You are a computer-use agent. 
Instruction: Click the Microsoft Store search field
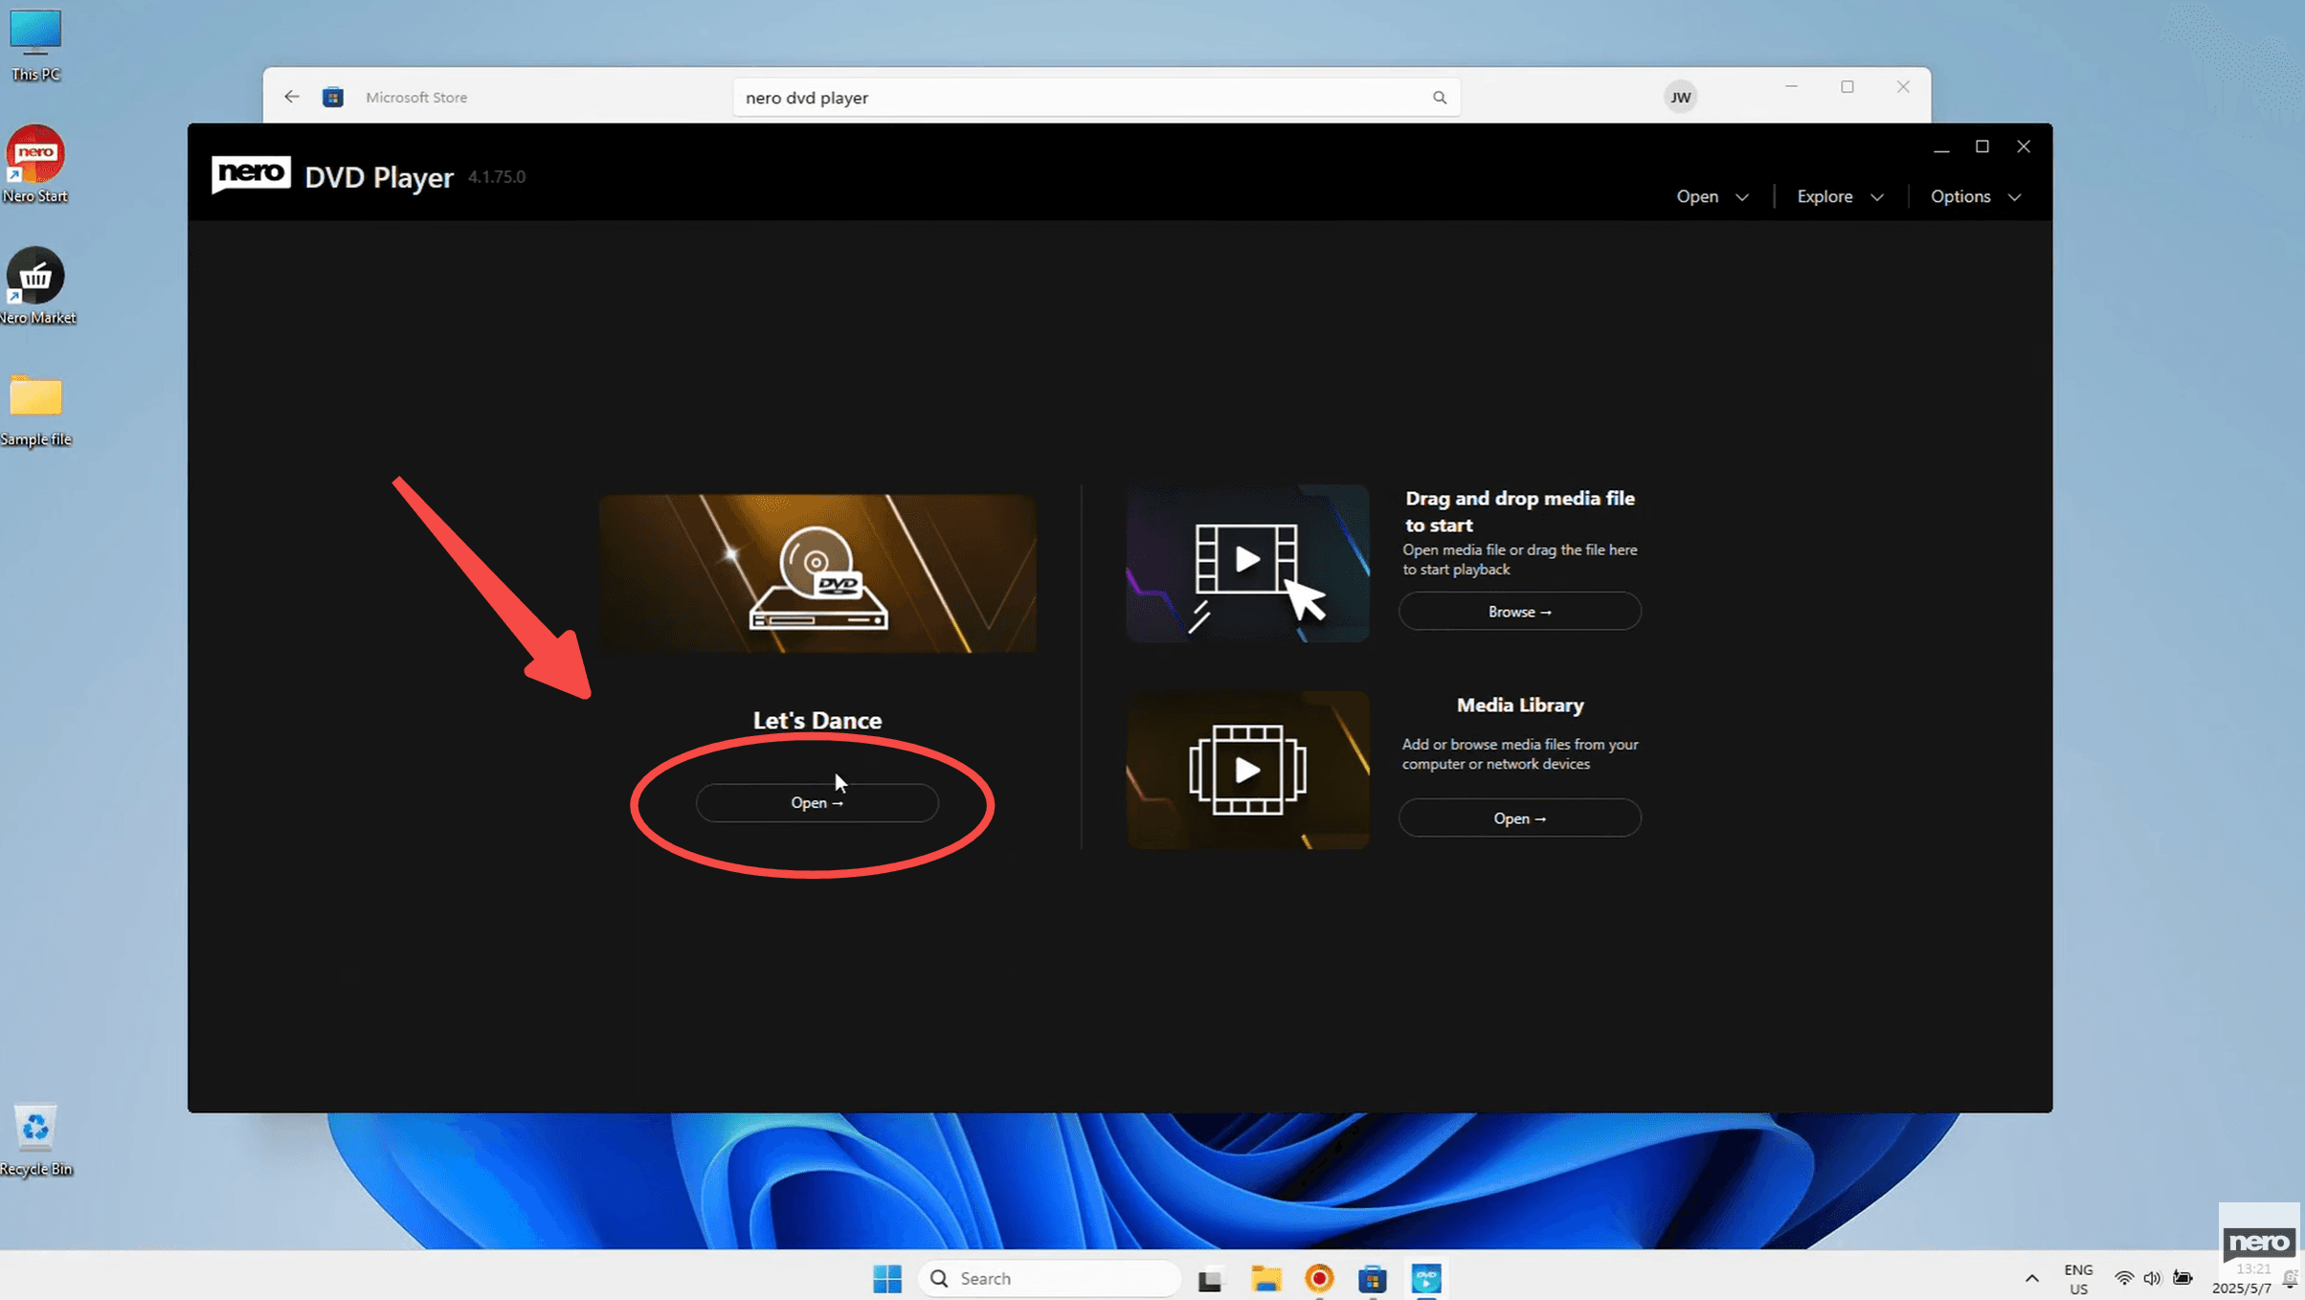(x=1096, y=98)
